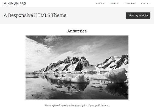Open the Antarctica black-and-white photo
This screenshot has width=154, height=111.
[x=77, y=68]
